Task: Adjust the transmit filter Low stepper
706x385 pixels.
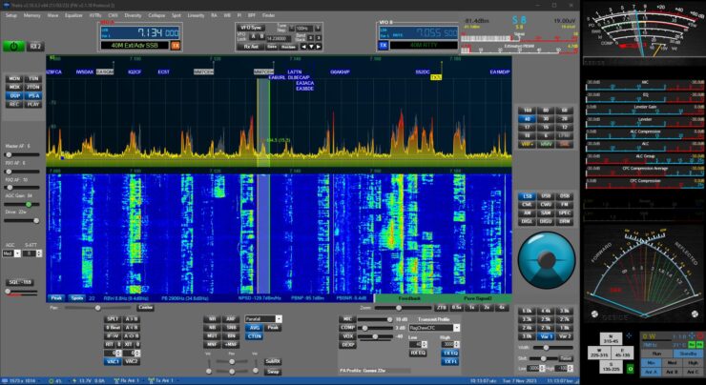Action: point(418,345)
